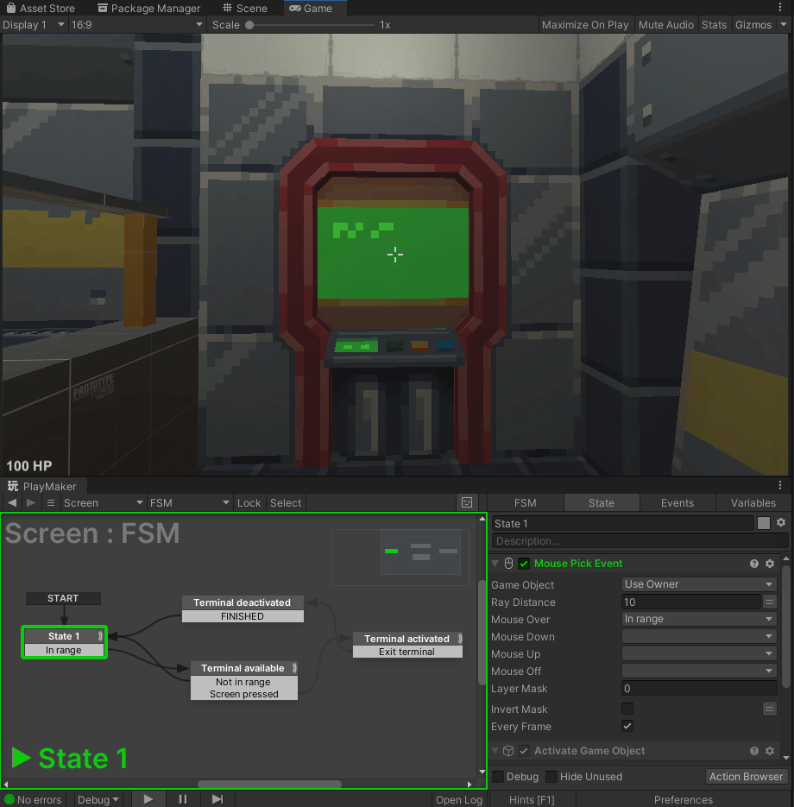Open the 16:9 aspect ratio dropdown
The height and width of the screenshot is (807, 794).
point(136,25)
